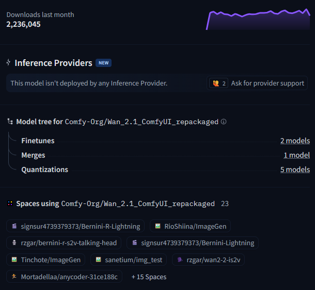This screenshot has height=290, width=315.
Task: Select the Quantizations tree row label
Action: [44, 169]
